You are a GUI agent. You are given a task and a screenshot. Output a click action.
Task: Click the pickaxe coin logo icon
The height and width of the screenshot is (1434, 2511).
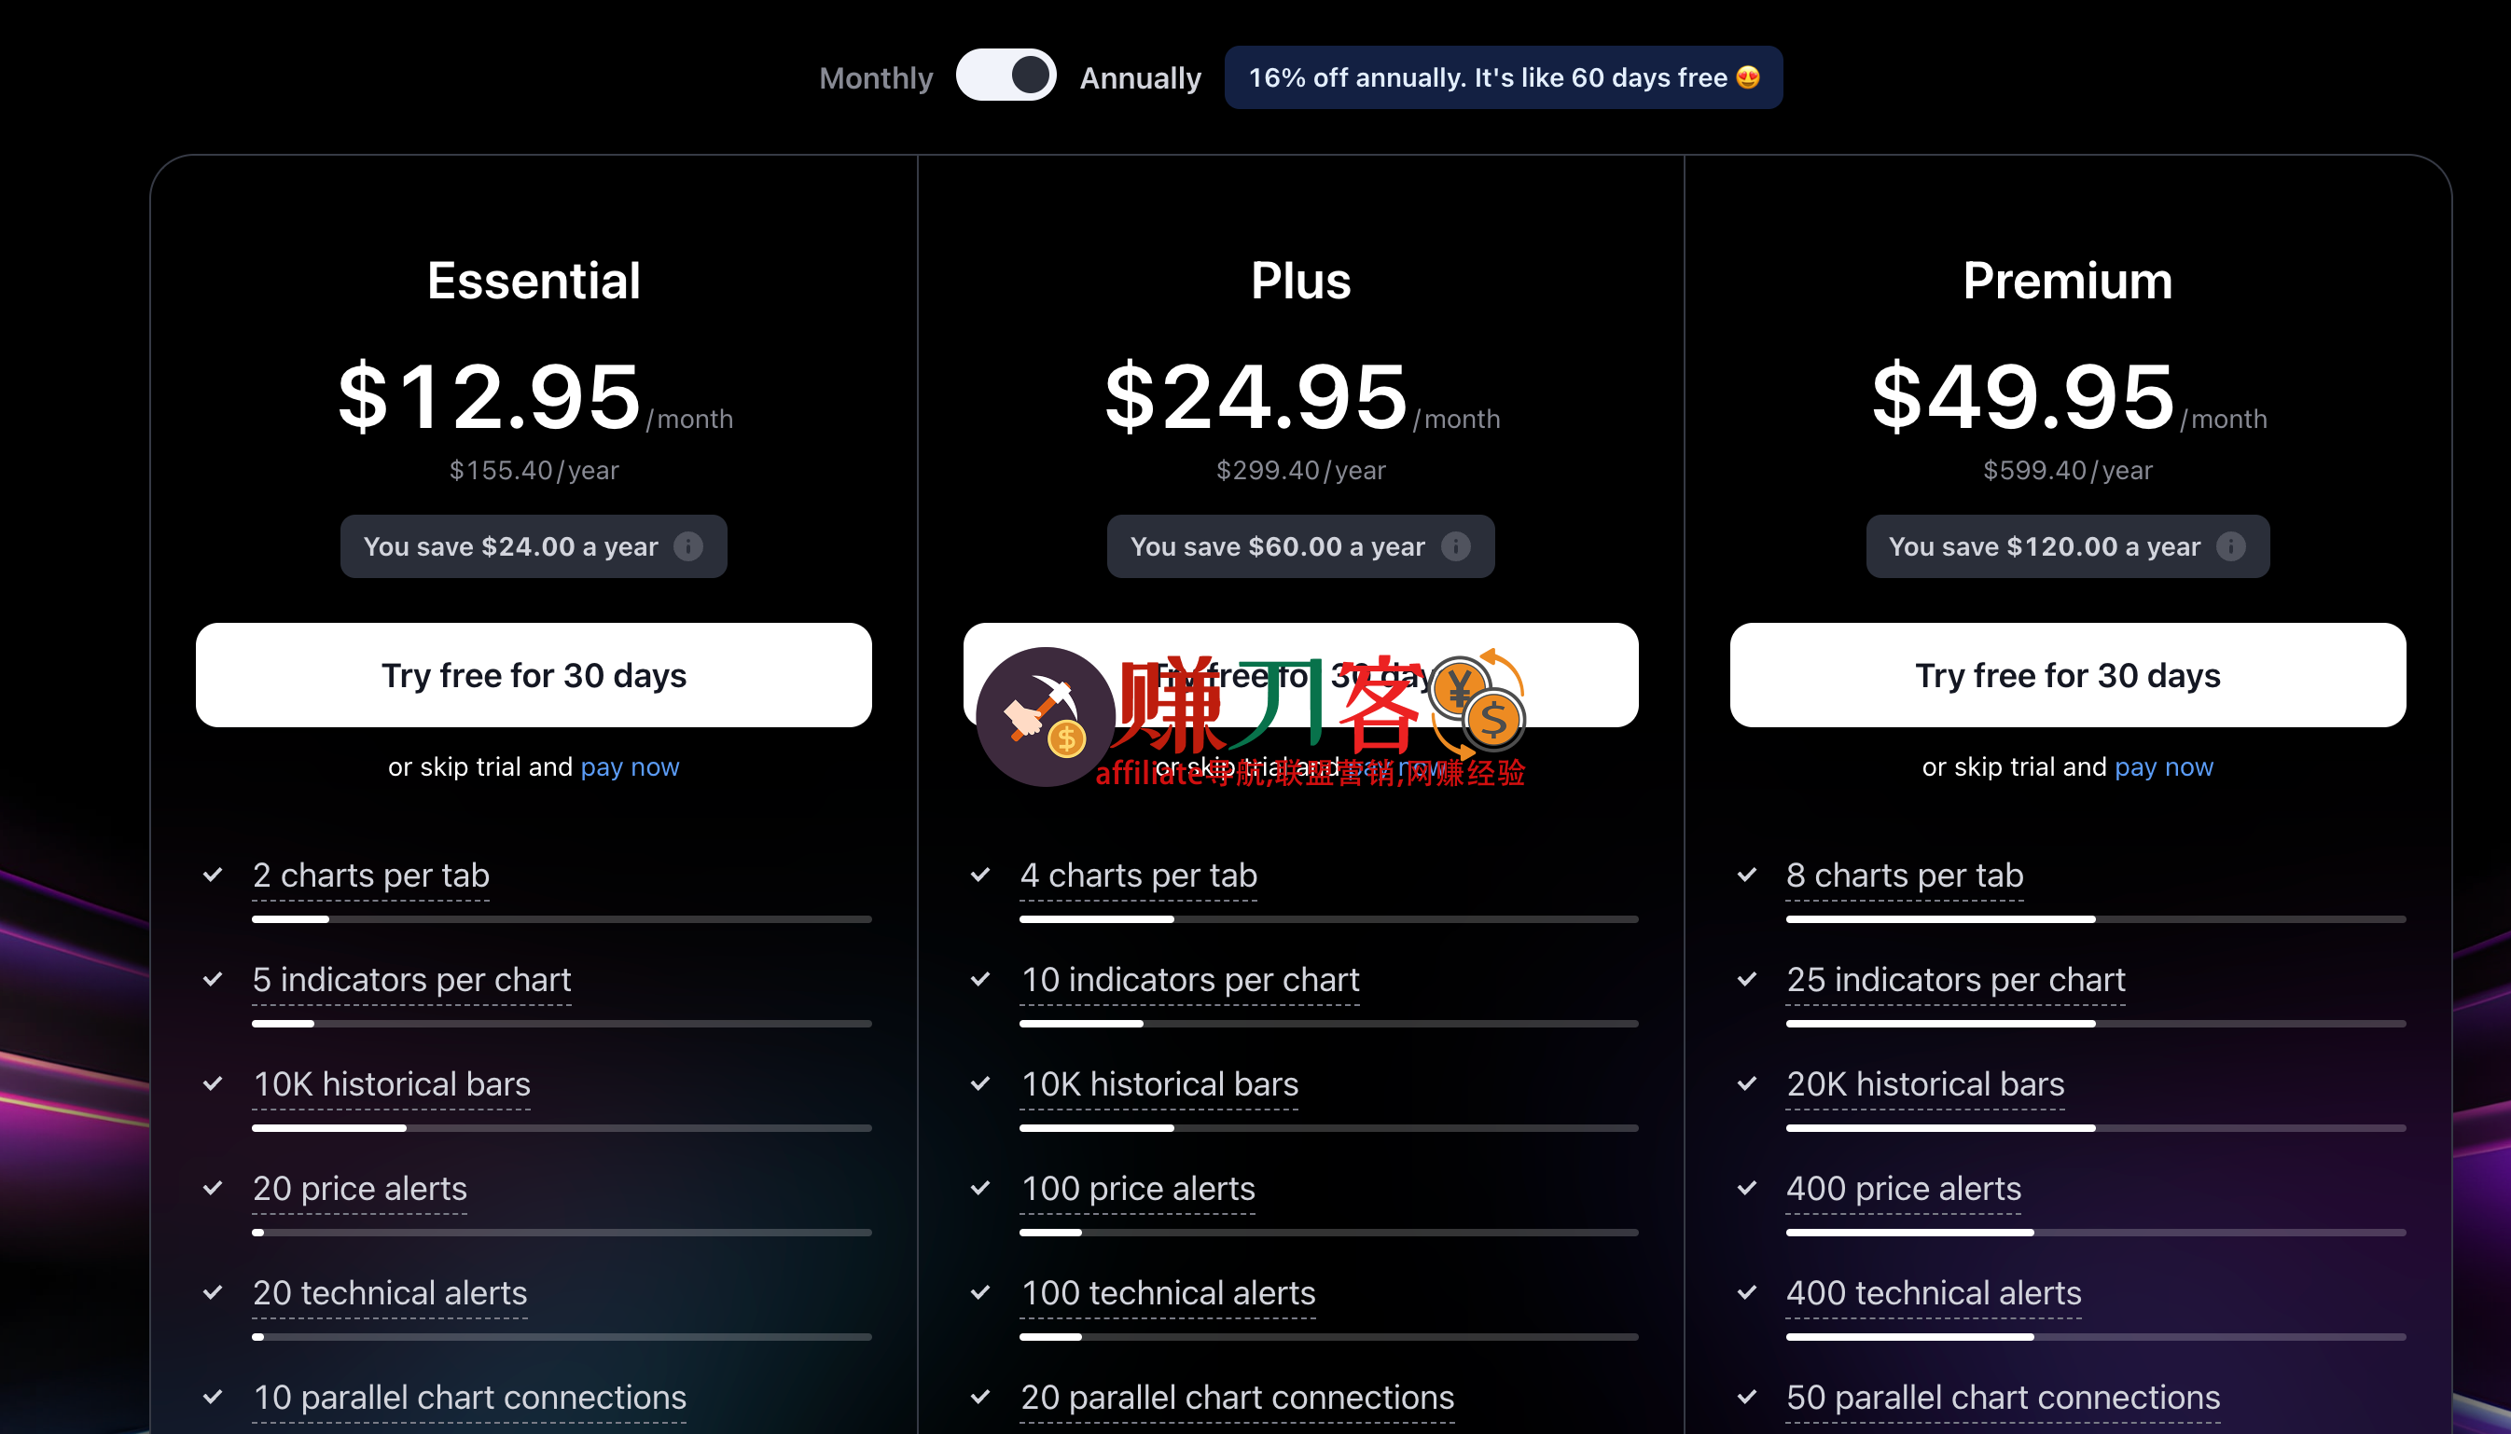1044,716
